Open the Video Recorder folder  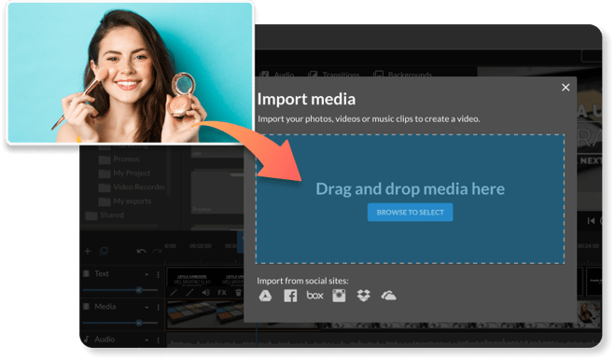coord(132,187)
